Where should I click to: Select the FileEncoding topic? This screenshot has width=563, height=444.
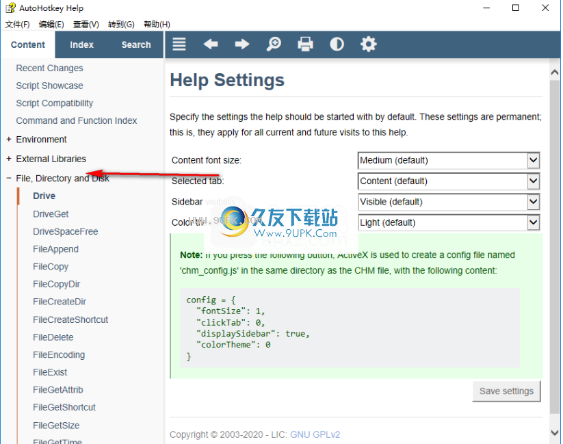click(59, 355)
